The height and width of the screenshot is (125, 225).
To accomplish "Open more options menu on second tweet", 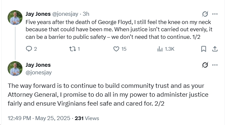I will pos(215,65).
